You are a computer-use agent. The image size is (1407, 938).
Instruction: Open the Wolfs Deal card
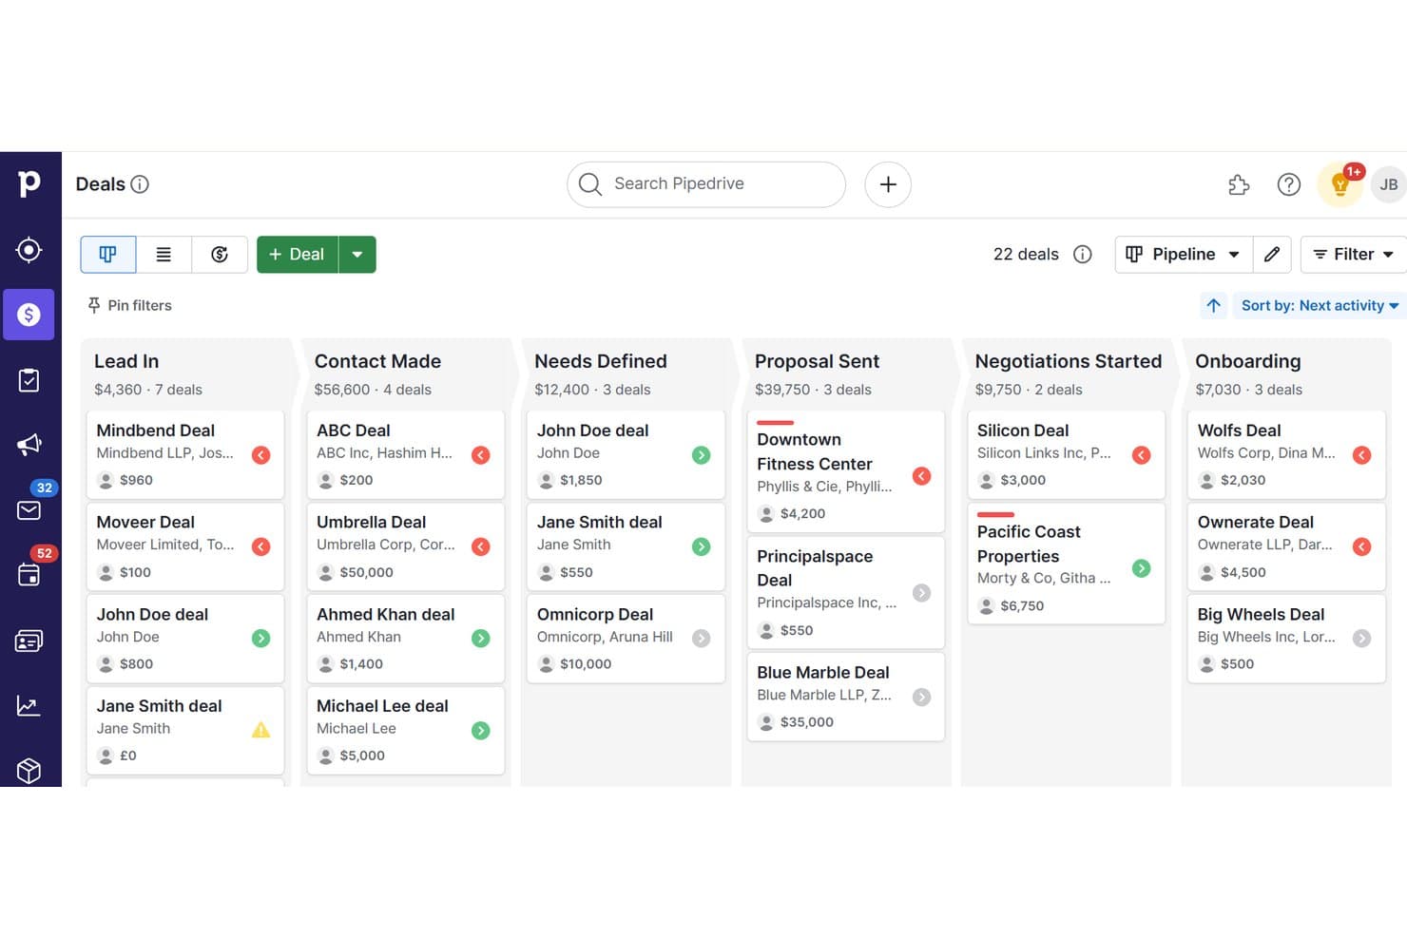point(1286,454)
